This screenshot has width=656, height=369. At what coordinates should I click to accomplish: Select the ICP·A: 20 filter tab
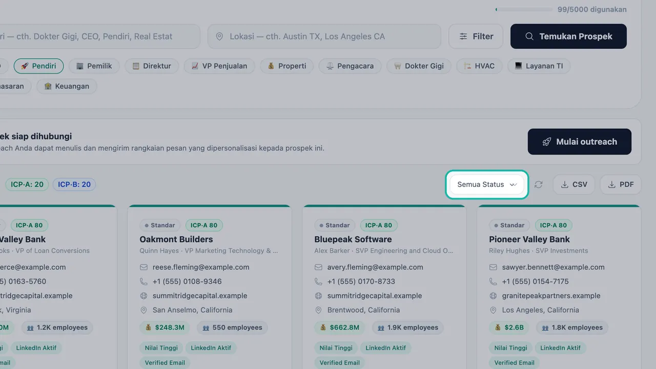tap(27, 185)
